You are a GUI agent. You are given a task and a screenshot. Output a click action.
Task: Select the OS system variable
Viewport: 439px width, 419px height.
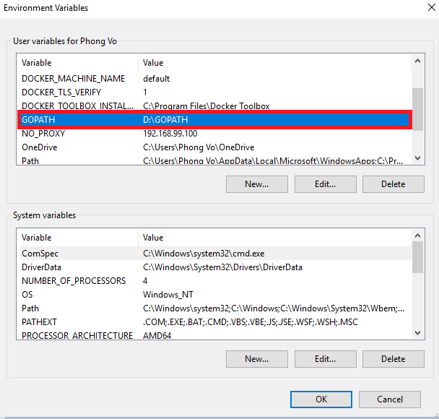(216, 294)
